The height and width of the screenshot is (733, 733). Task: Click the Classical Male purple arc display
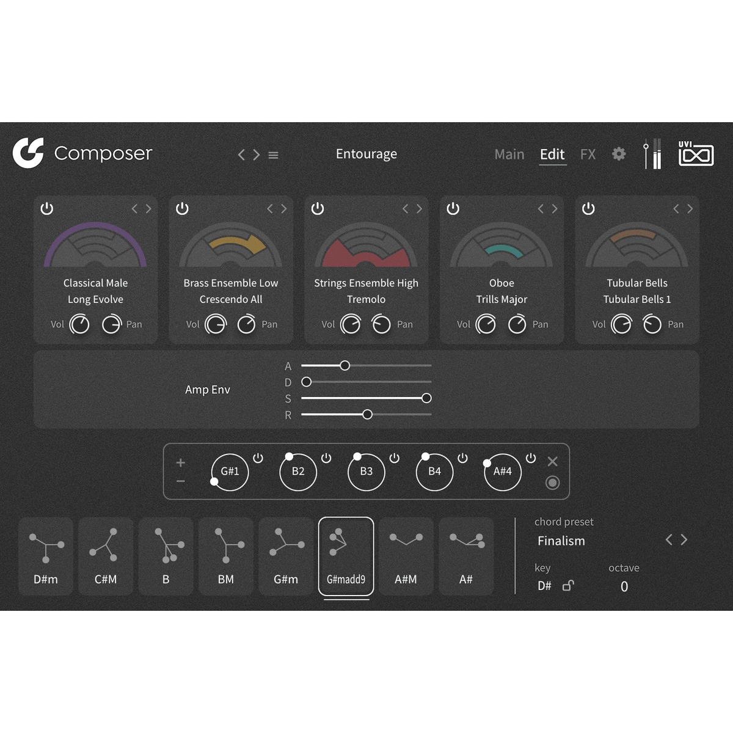pyautogui.click(x=95, y=245)
